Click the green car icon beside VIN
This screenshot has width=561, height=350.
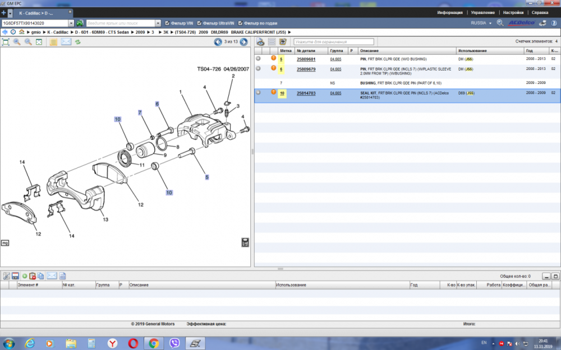tap(80, 23)
